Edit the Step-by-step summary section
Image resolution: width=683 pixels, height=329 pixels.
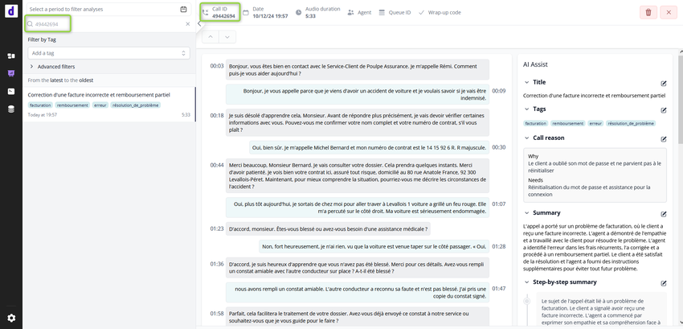664,283
